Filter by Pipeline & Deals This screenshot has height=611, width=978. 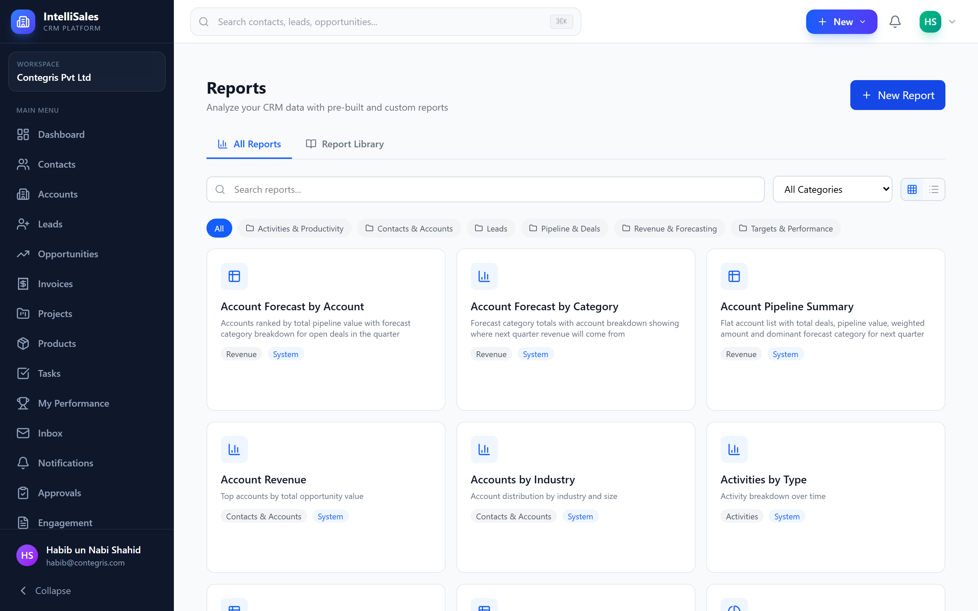coord(564,228)
